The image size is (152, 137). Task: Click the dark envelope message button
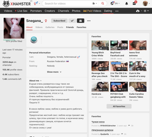click(81, 21)
